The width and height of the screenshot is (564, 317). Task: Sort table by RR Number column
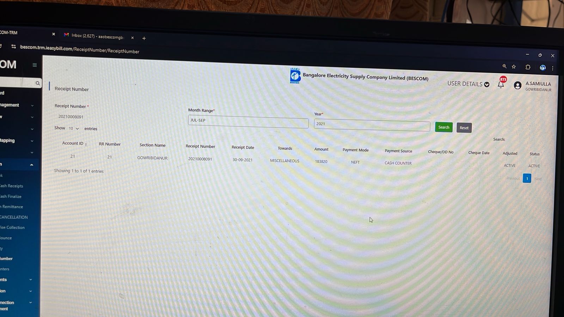(110, 144)
